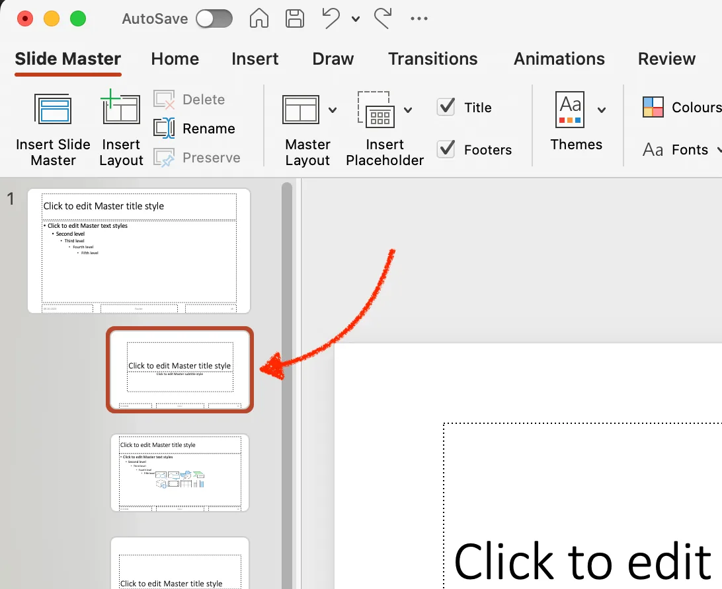Open the Themes gallery icon
The image size is (722, 589).
pos(570,110)
